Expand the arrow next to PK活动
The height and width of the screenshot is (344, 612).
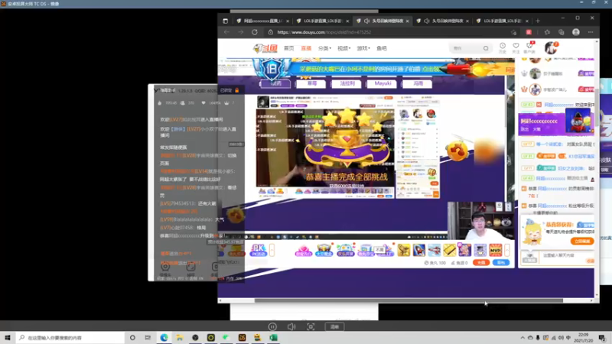272,250
